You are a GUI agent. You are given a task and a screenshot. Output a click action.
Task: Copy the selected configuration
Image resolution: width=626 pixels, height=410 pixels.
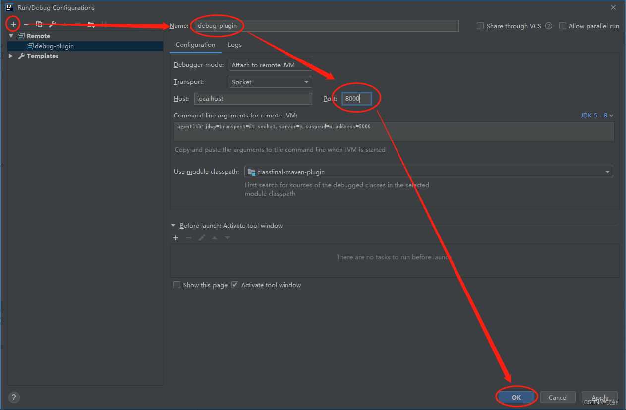click(x=39, y=24)
